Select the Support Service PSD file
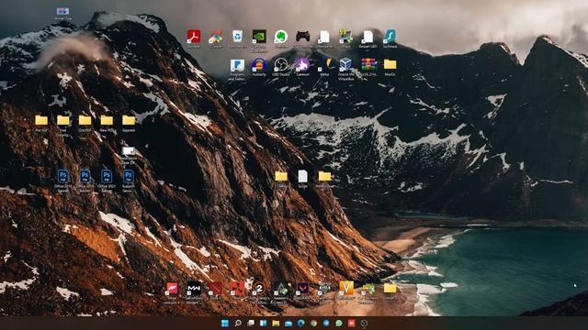This screenshot has height=330, width=588. [129, 177]
